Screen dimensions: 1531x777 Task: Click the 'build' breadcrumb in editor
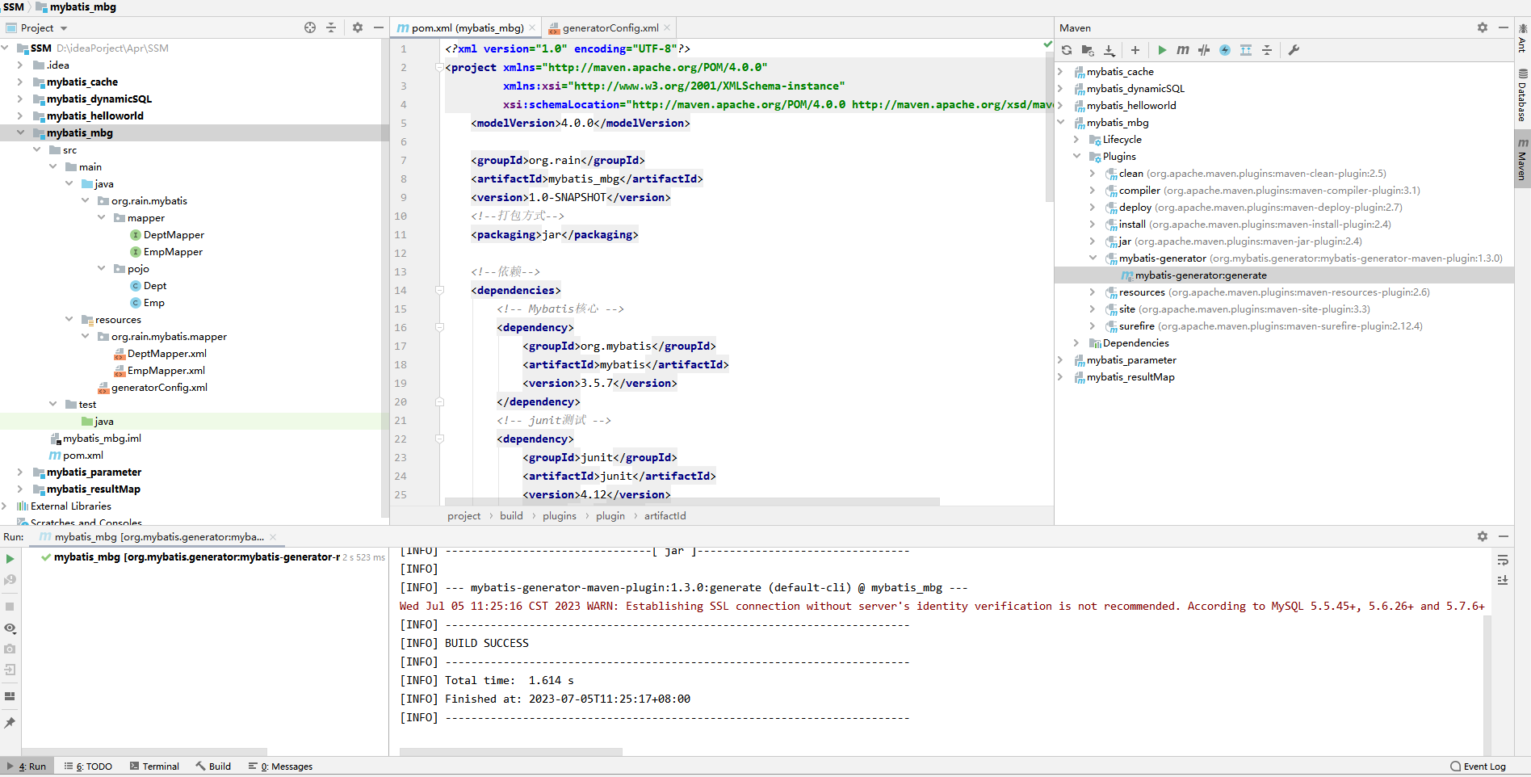(x=511, y=516)
